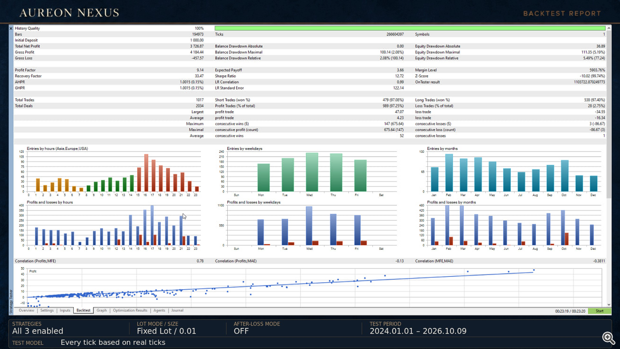Screen dimensions: 620x349
Task: Click the LR Standard Error value 122.14
Action: point(398,88)
